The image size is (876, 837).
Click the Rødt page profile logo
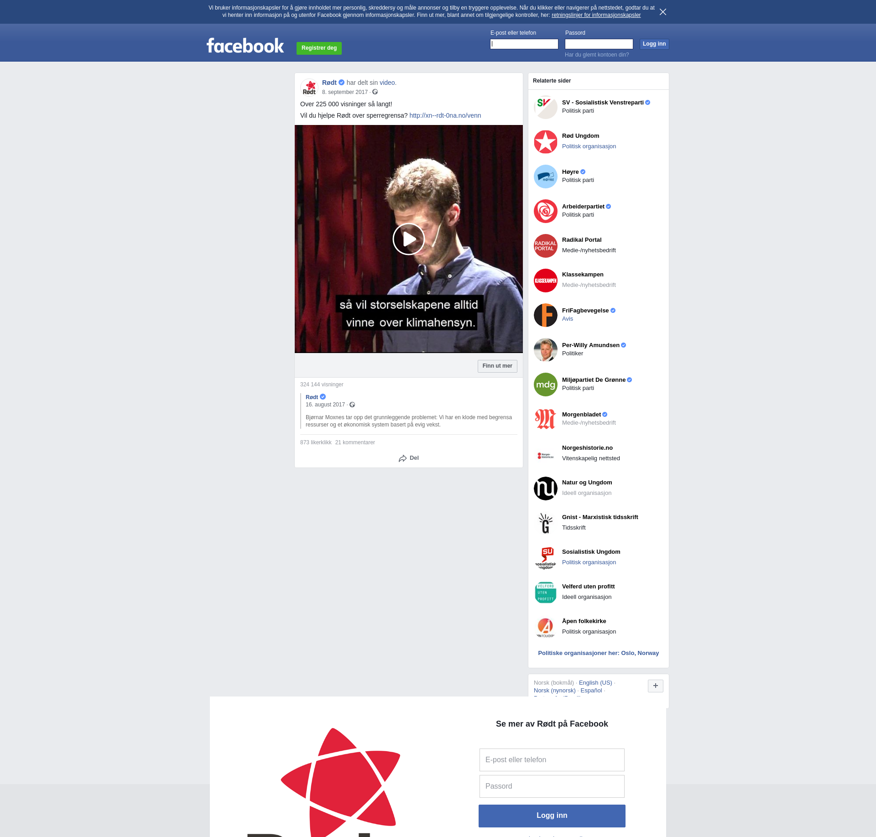[309, 87]
